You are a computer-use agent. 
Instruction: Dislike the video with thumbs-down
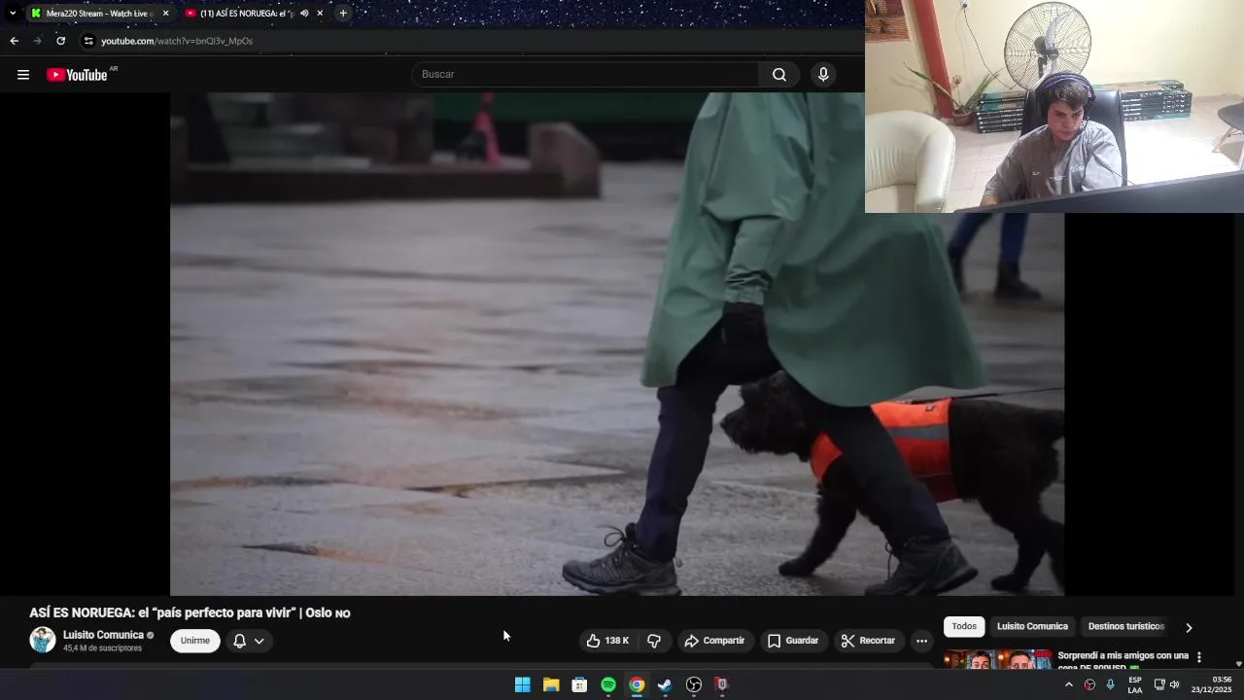(654, 641)
